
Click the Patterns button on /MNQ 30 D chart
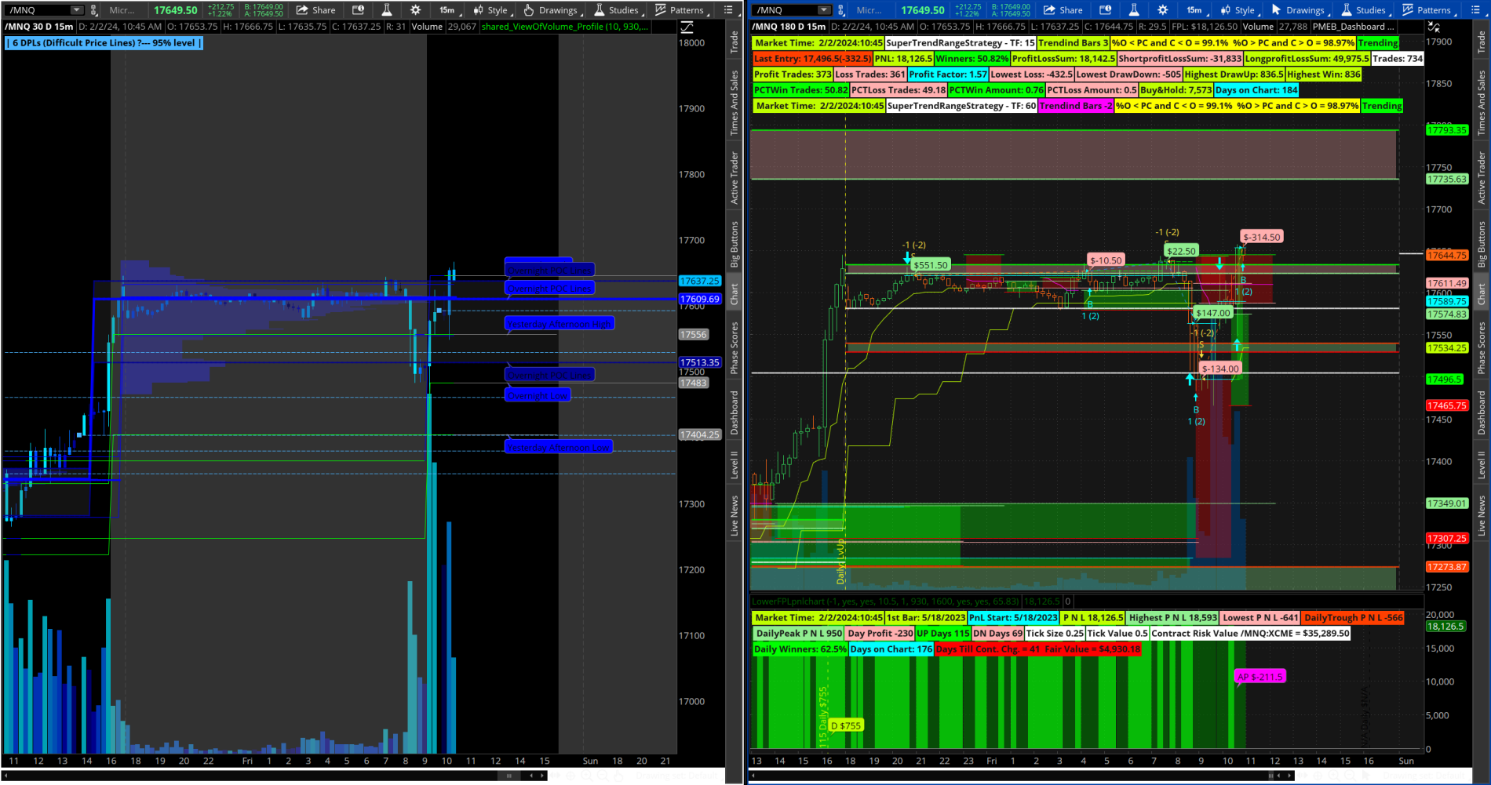[680, 10]
